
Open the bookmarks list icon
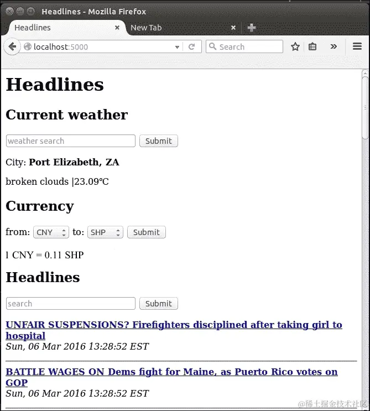(x=312, y=46)
